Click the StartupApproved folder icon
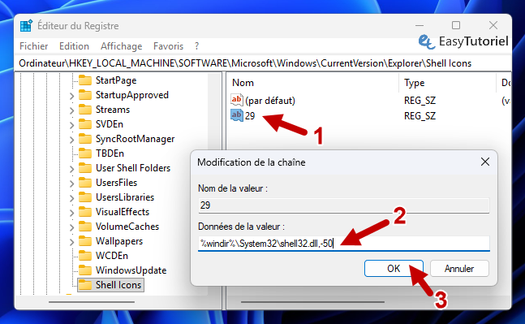This screenshot has height=324, width=525. tap(85, 95)
